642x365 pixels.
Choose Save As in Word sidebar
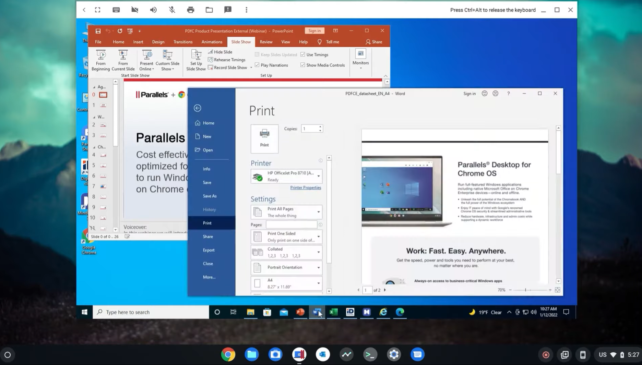point(210,196)
